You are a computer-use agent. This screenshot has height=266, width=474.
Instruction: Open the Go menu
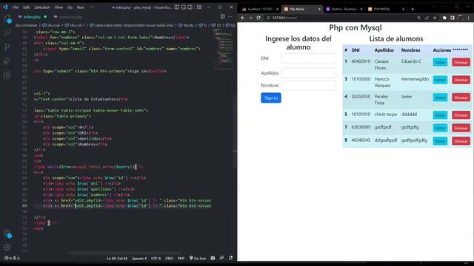(x=70, y=7)
